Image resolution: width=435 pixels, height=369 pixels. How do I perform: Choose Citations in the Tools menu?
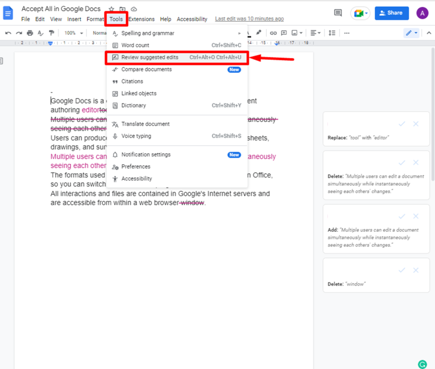tap(177, 81)
